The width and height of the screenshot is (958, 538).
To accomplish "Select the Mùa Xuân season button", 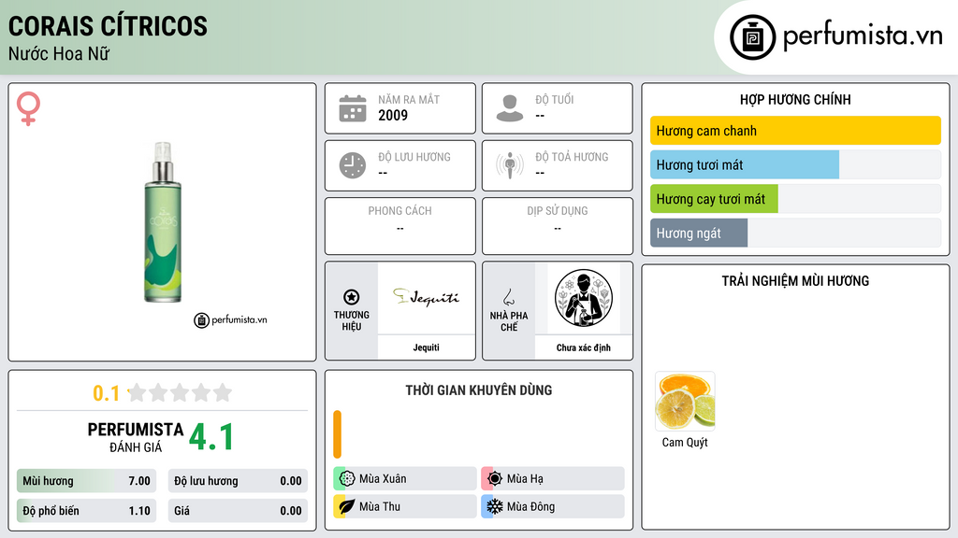I will [x=405, y=479].
